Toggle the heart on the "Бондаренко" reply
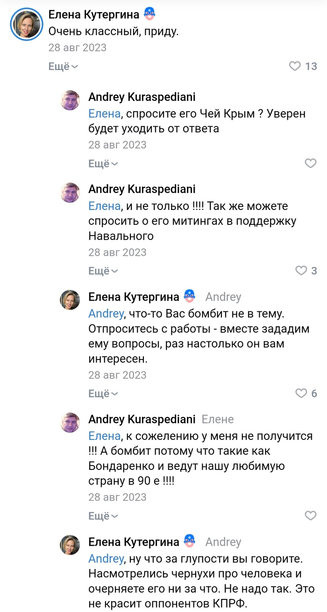This screenshot has height=612, width=327. [310, 516]
